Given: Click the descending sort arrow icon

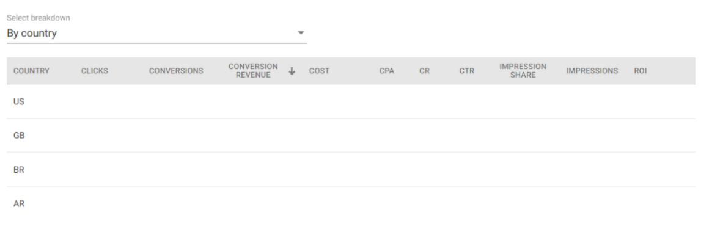Looking at the screenshot, I should pos(292,71).
